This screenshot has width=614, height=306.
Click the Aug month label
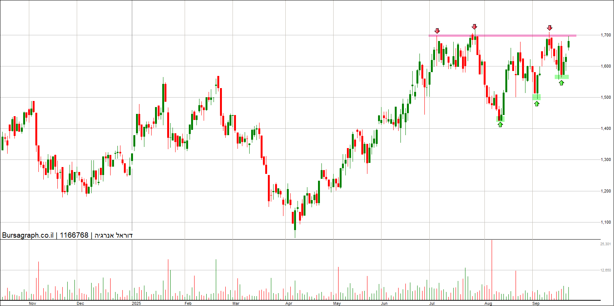(x=488, y=303)
